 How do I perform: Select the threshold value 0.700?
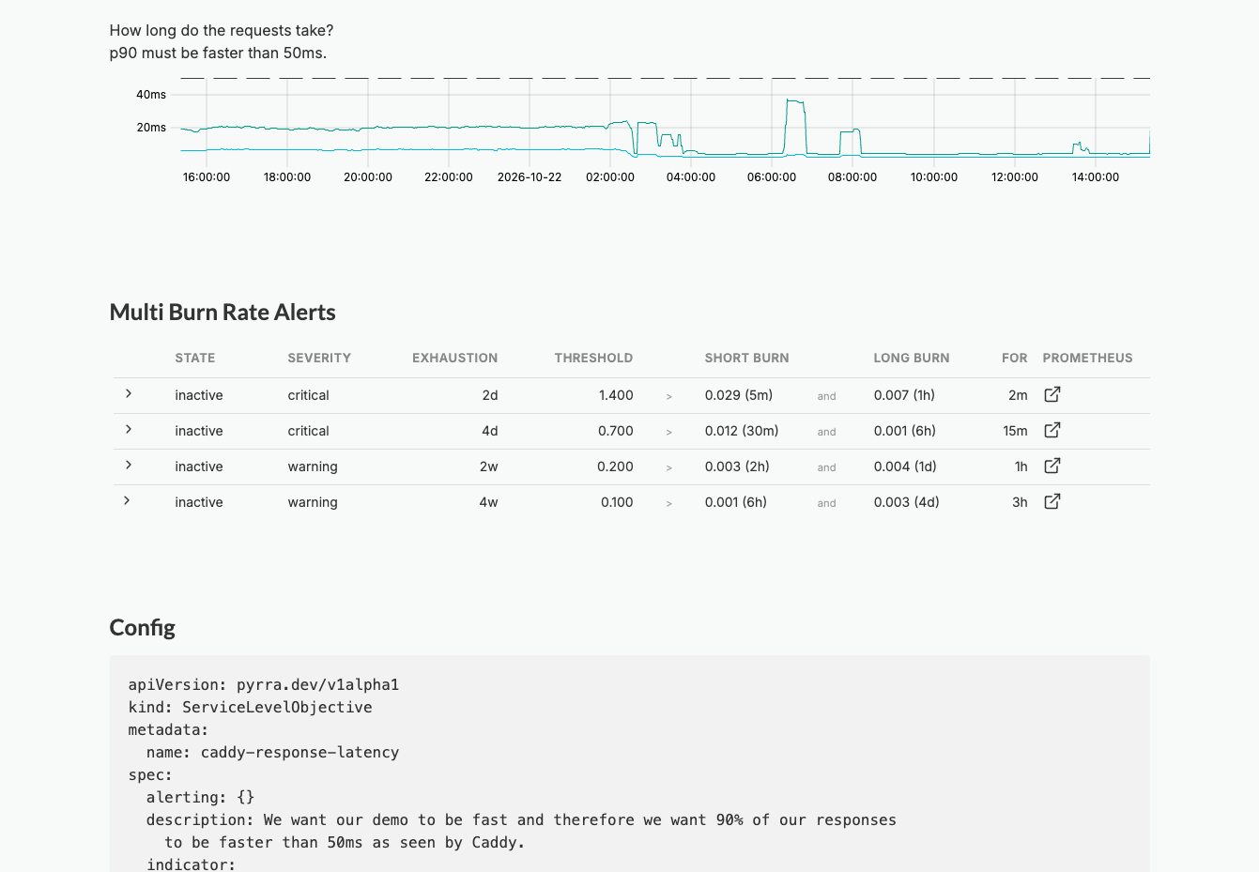click(x=616, y=431)
